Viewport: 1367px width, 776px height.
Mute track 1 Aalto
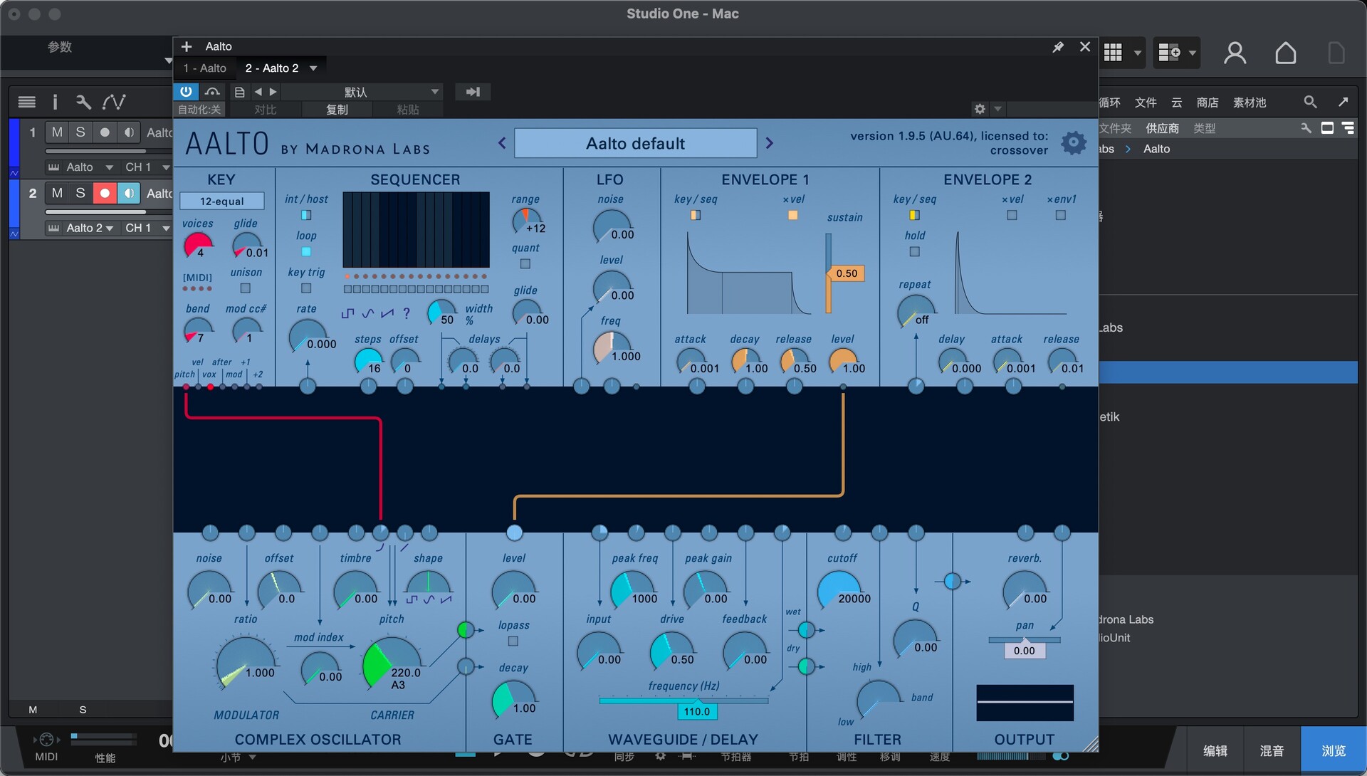point(57,132)
